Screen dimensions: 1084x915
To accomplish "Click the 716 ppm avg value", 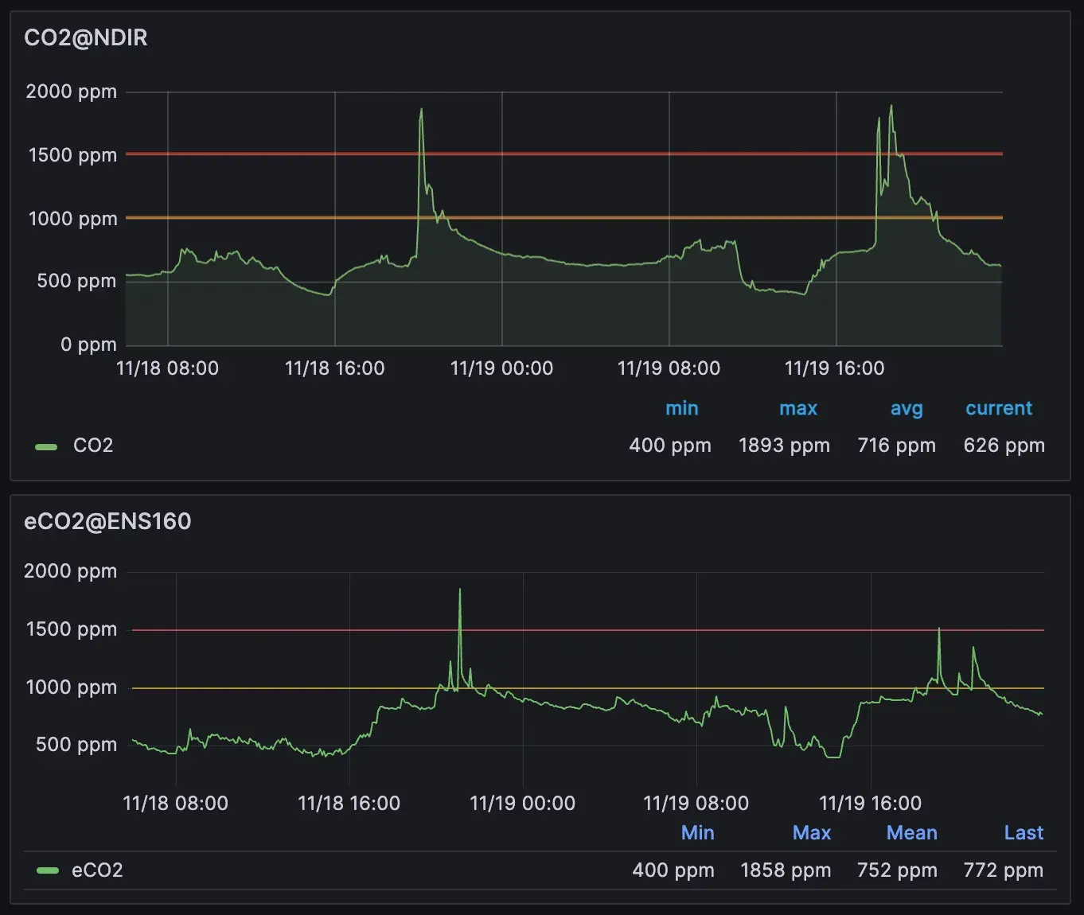I will pos(896,446).
